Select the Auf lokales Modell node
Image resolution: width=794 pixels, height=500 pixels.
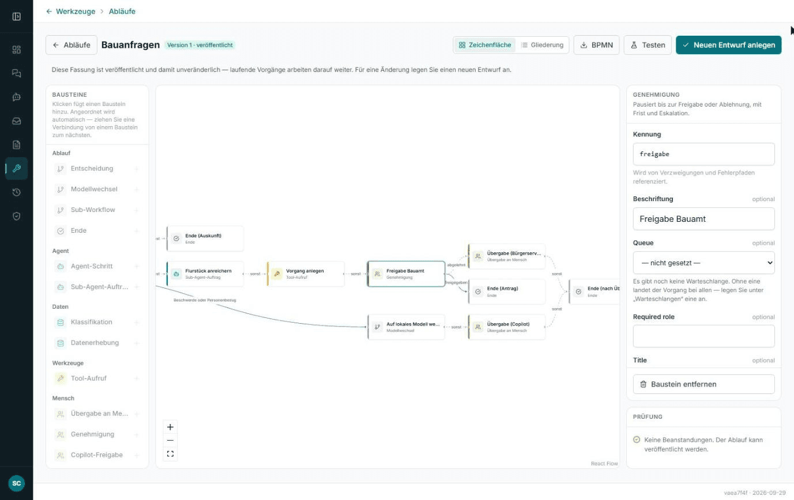[407, 327]
